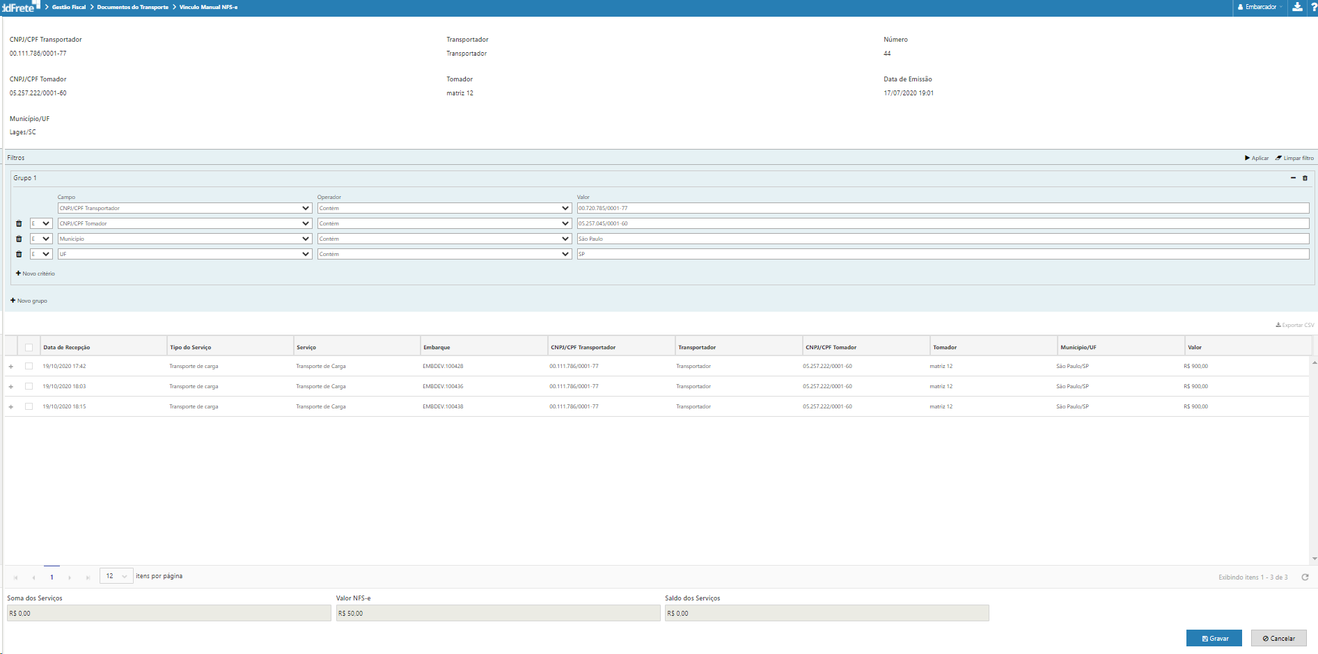
Task: Open Campo dropdown showing CNPJ/CPF Transportador
Action: point(185,208)
